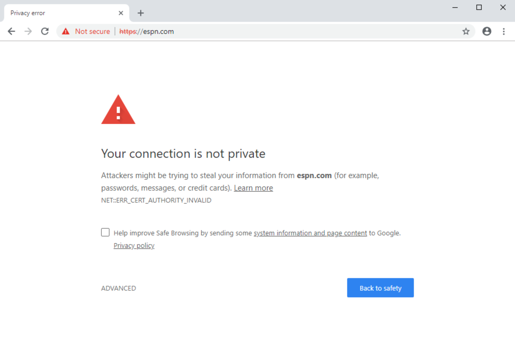515x364 pixels.
Task: Click the heading Your connection is not private
Action: pyautogui.click(x=183, y=154)
